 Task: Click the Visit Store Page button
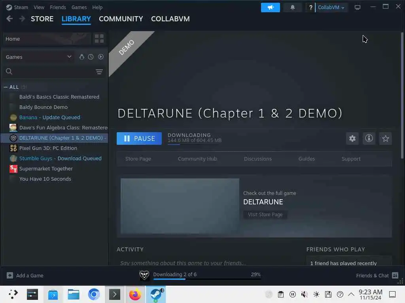[265, 215]
